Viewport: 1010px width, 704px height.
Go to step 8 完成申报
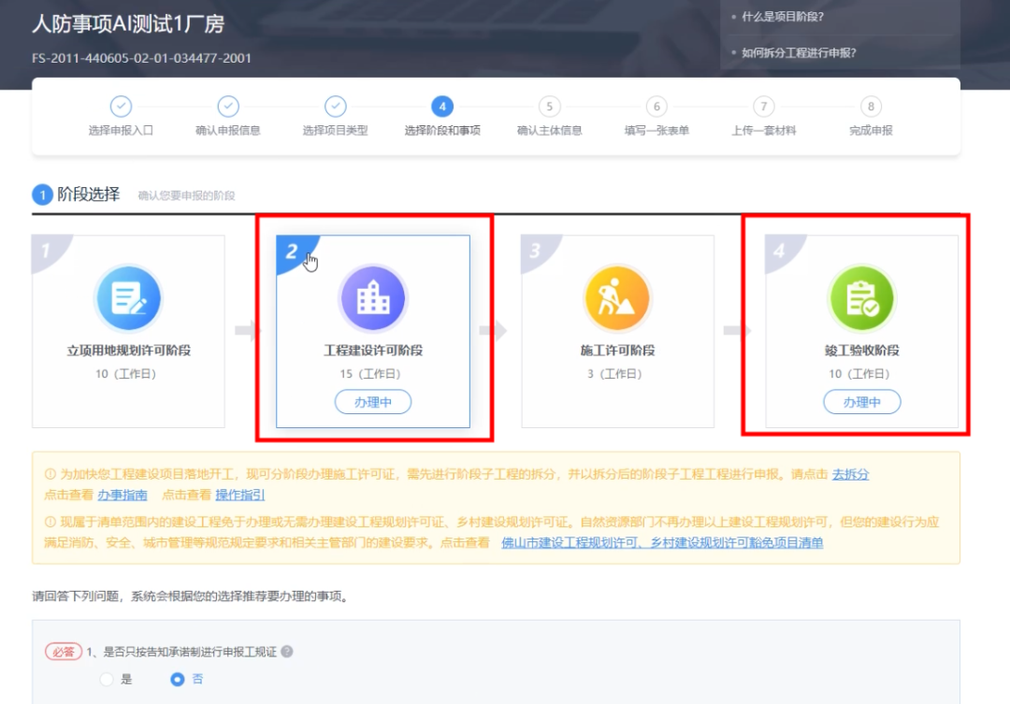pyautogui.click(x=871, y=107)
